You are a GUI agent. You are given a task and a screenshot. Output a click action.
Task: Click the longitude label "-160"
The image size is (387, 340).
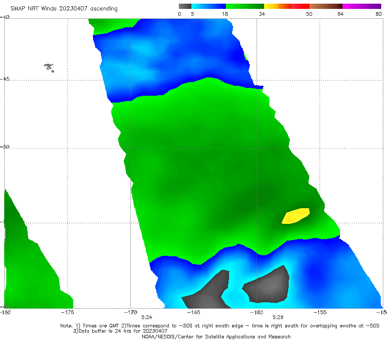(257, 312)
